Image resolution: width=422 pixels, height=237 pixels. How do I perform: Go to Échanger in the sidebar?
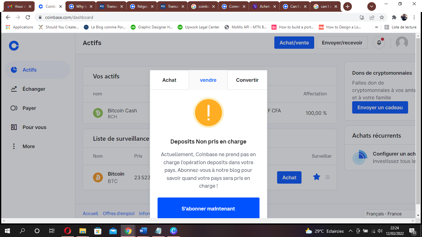click(37, 89)
